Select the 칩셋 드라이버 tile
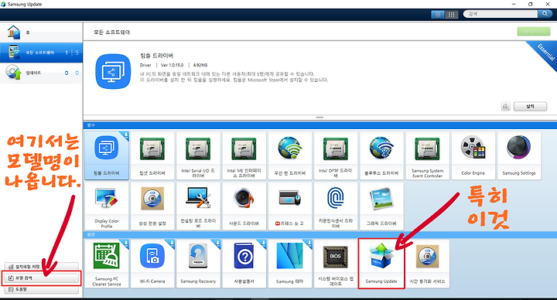 (152, 155)
